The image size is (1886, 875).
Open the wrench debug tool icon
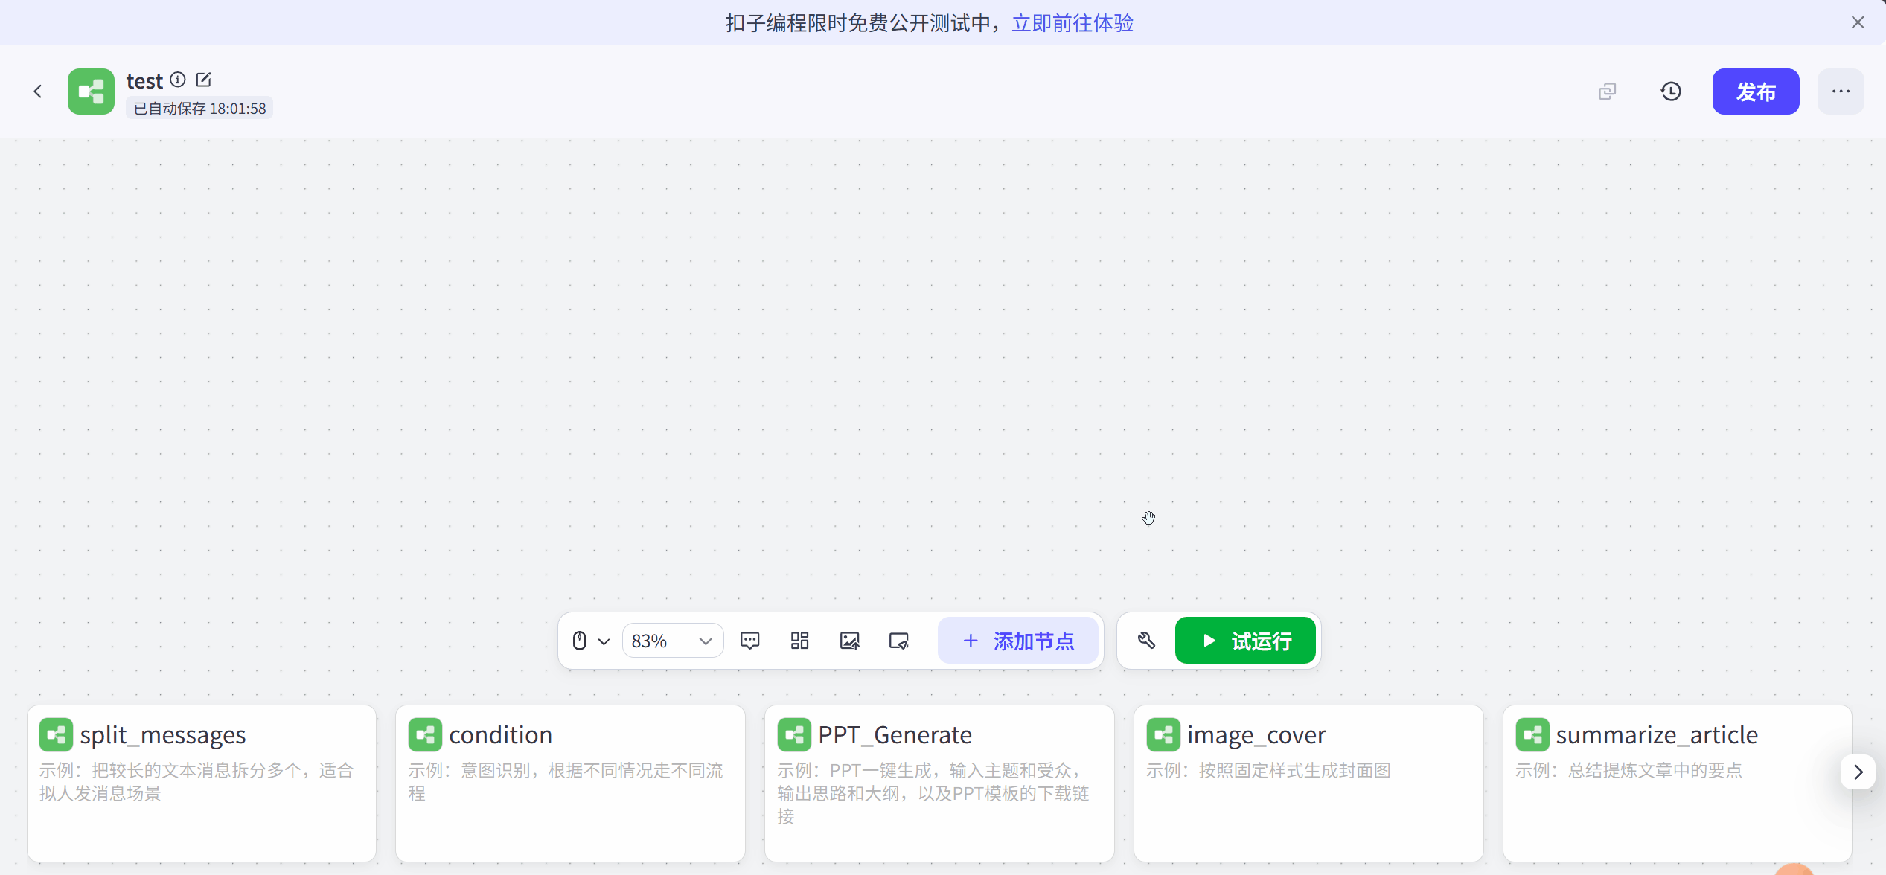(x=1147, y=641)
